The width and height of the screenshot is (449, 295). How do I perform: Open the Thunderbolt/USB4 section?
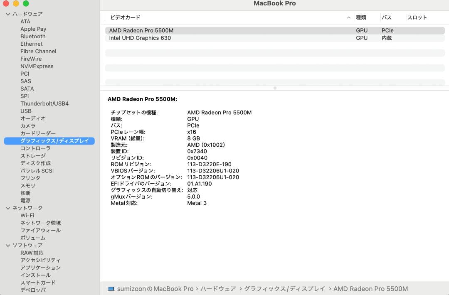(44, 103)
